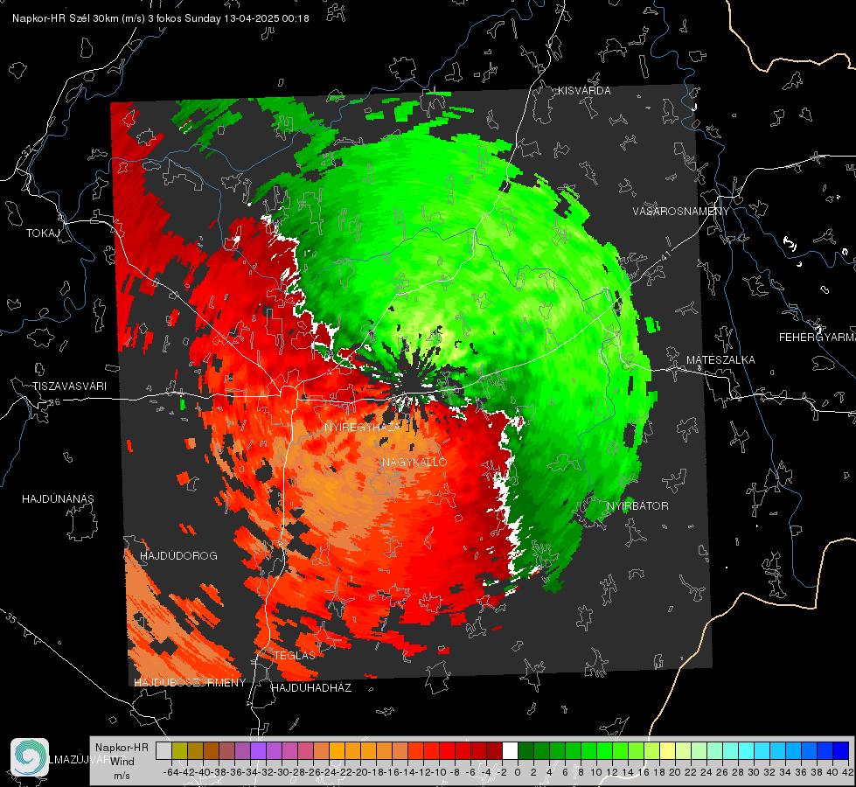856x787 pixels.
Task: Click the HAJDÚNÁNÁS town label
Action: tap(58, 498)
